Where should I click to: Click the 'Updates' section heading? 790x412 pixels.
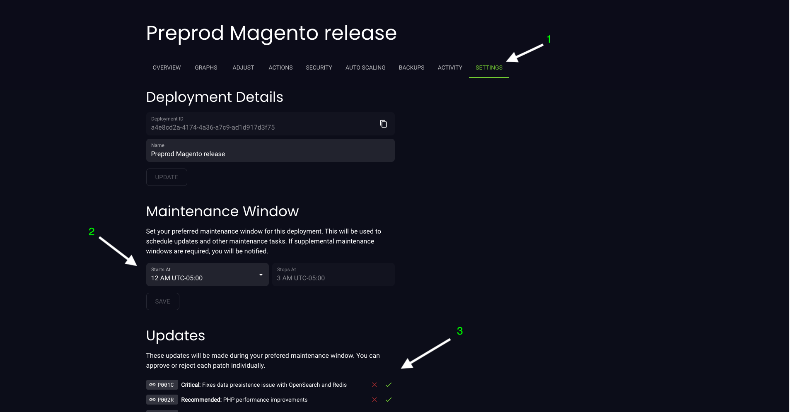click(x=176, y=335)
